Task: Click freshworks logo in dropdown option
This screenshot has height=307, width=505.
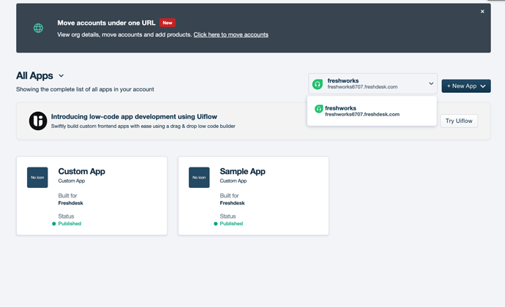Action: pyautogui.click(x=318, y=109)
